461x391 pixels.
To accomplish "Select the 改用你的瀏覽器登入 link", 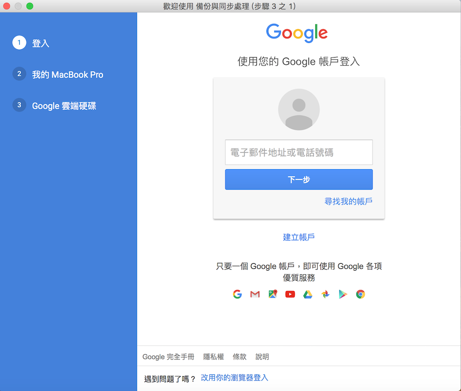I will (x=234, y=377).
